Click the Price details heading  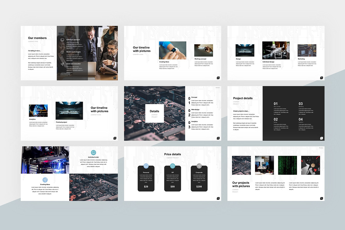(x=172, y=154)
